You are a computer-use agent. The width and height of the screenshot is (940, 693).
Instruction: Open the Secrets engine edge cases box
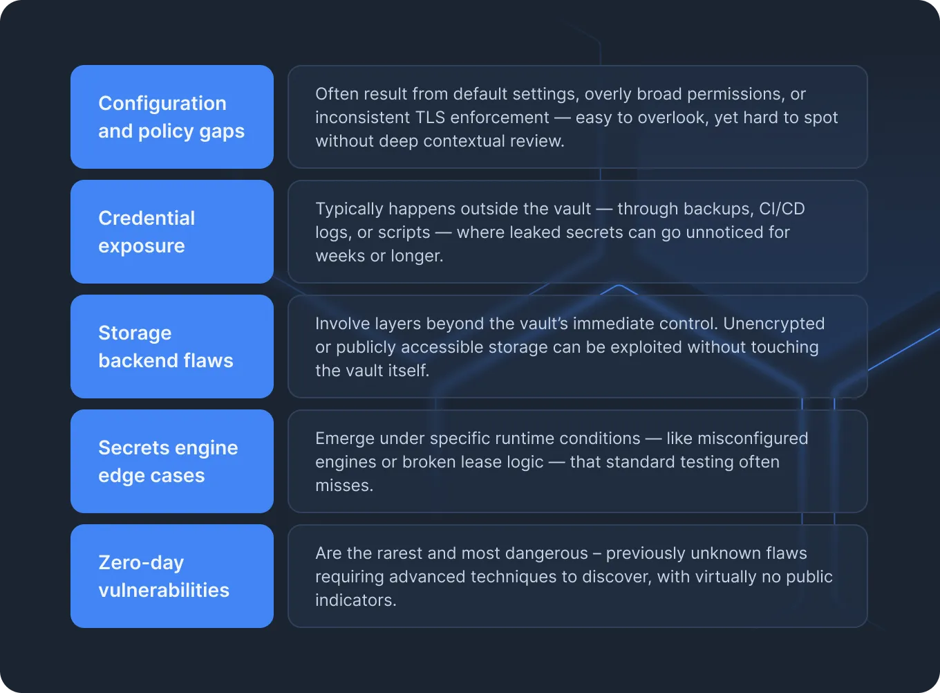[172, 461]
